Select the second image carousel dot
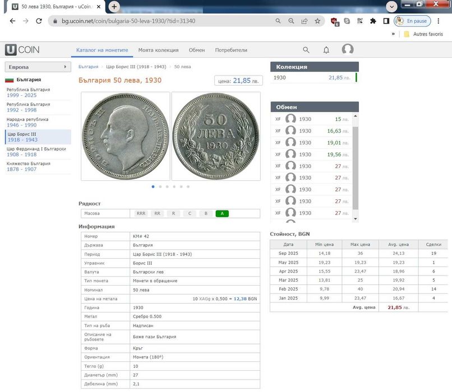The image size is (452, 392). (160, 186)
